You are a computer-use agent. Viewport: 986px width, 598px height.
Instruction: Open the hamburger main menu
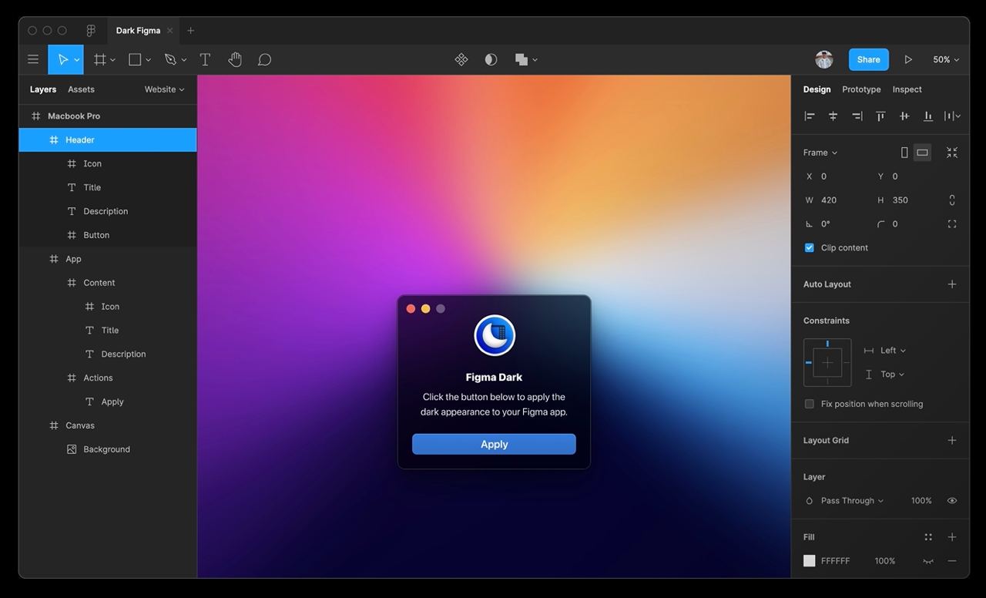(x=33, y=59)
